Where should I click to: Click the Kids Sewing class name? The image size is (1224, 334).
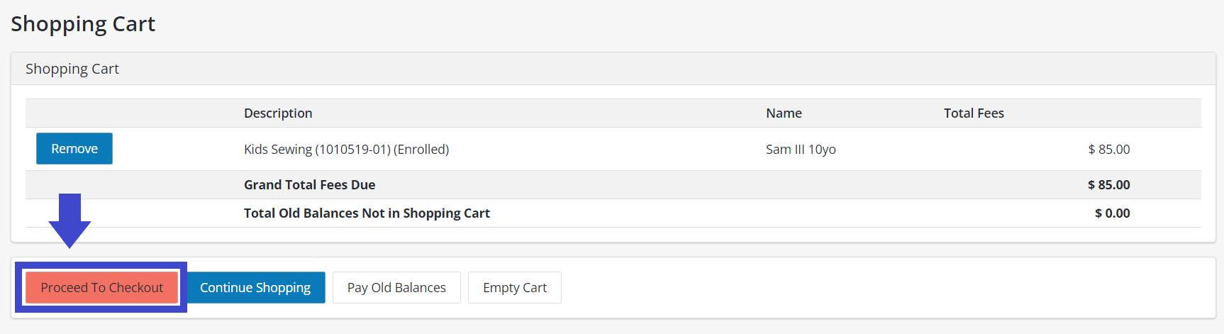coord(278,150)
